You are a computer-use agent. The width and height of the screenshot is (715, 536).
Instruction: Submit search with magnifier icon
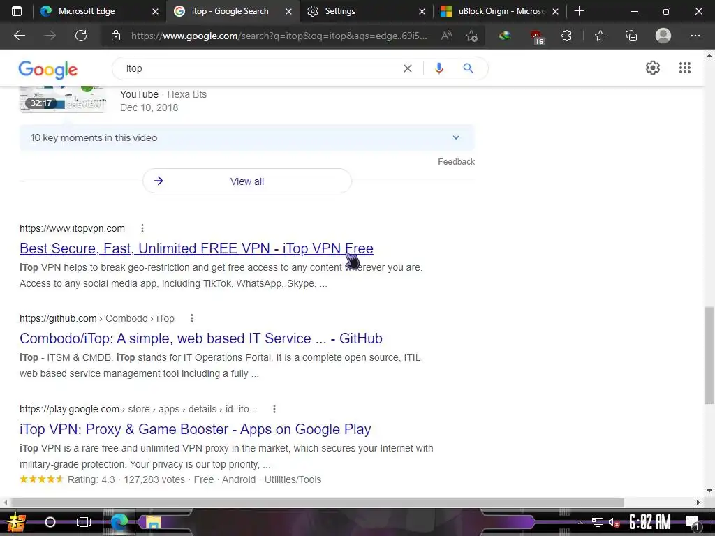468,68
